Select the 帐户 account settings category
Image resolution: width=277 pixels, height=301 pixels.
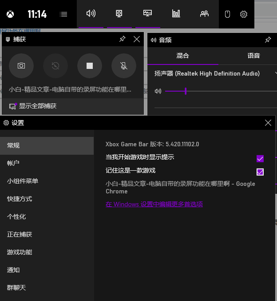pyautogui.click(x=47, y=163)
